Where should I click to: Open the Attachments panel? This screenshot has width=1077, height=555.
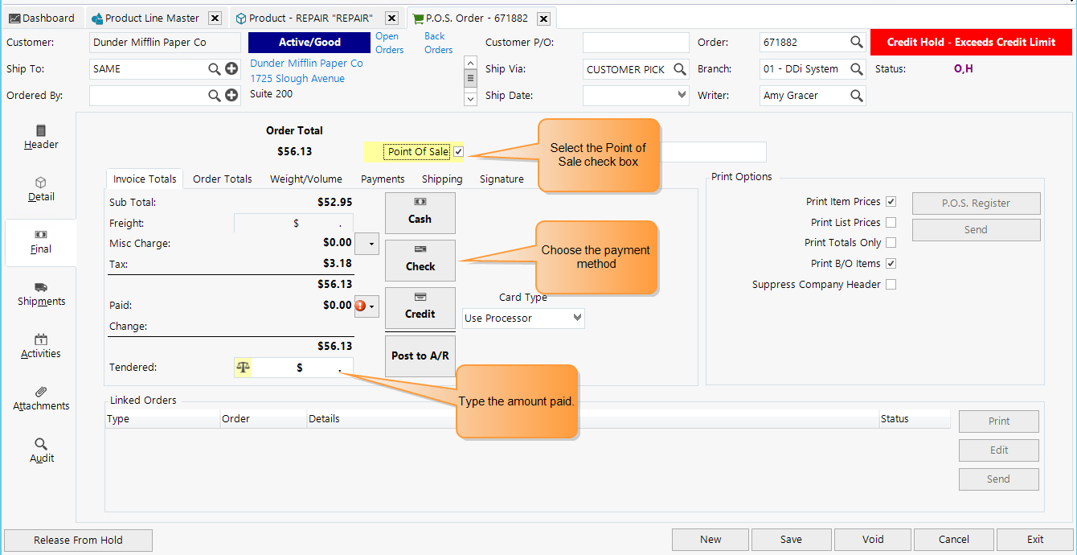pyautogui.click(x=40, y=399)
